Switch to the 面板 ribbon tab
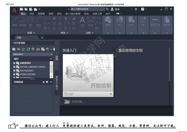Image resolution: width=187 pixels, height=132 pixels. [51, 14]
